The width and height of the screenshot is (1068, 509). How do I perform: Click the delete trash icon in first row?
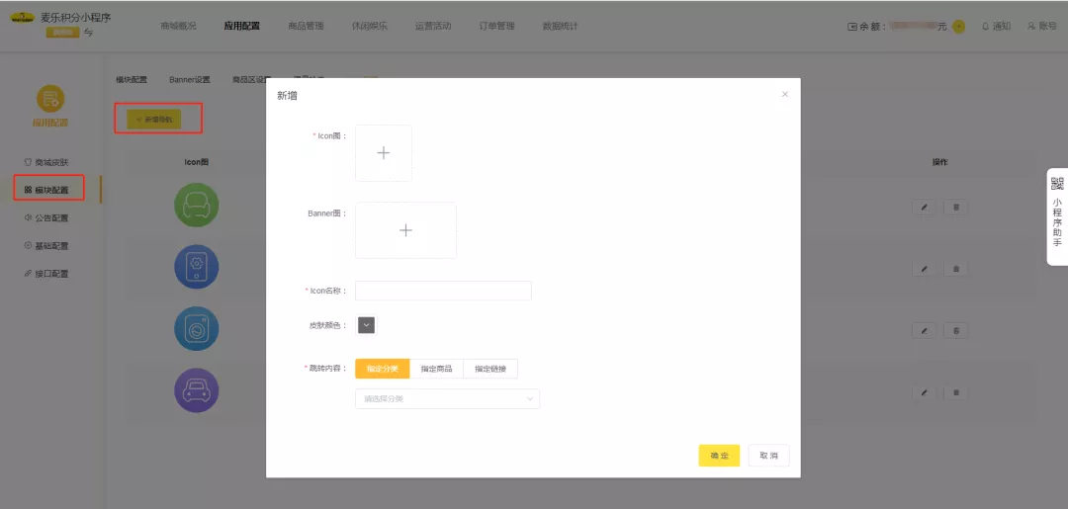[955, 208]
